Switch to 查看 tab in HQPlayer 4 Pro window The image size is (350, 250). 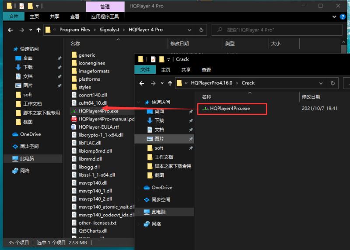[75, 17]
